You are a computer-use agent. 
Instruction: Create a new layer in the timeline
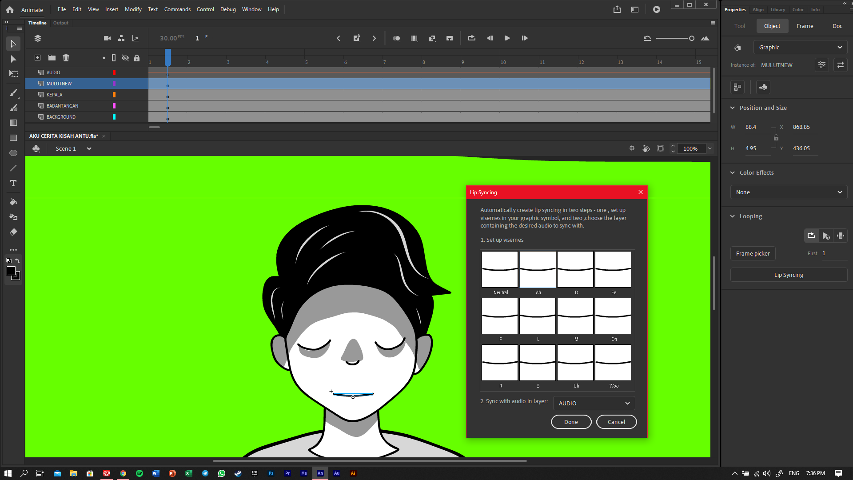click(37, 58)
